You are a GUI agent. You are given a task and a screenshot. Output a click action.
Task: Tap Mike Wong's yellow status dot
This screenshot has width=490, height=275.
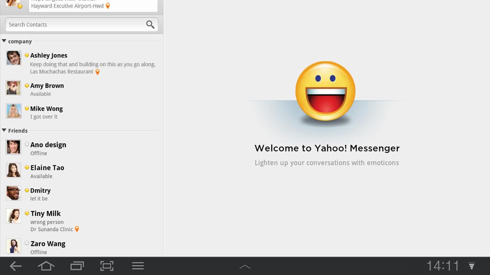27,108
